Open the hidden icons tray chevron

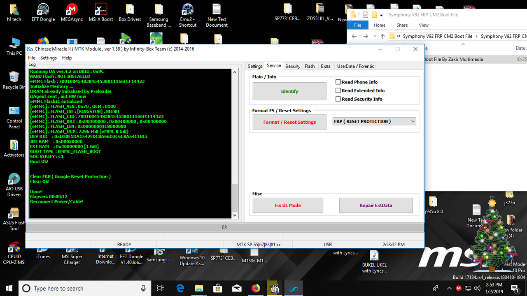(449, 288)
